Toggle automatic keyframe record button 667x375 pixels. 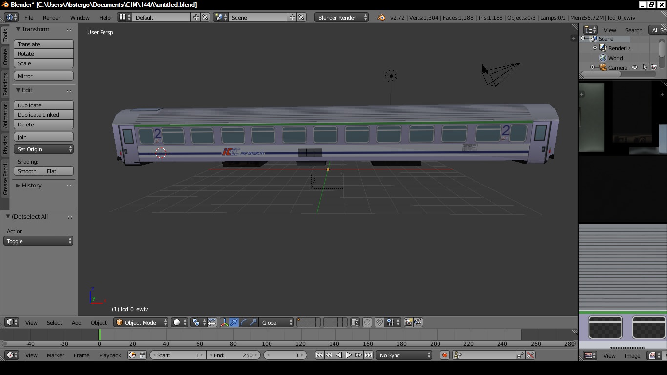444,355
